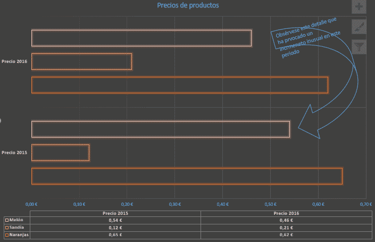The width and height of the screenshot is (375, 242).
Task: Select the Sandía bar in Precio 2016
Action: tap(81, 62)
